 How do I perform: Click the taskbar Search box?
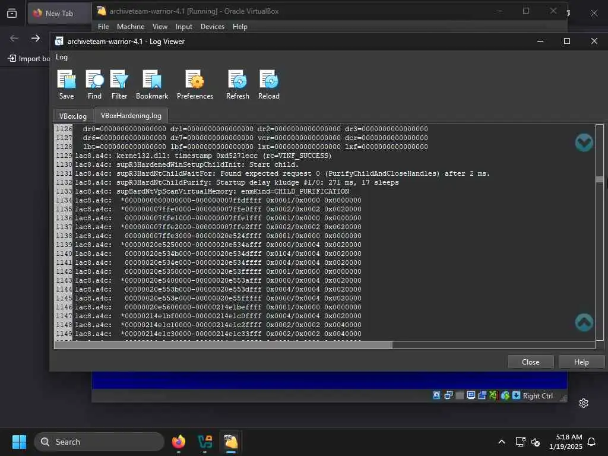point(99,442)
